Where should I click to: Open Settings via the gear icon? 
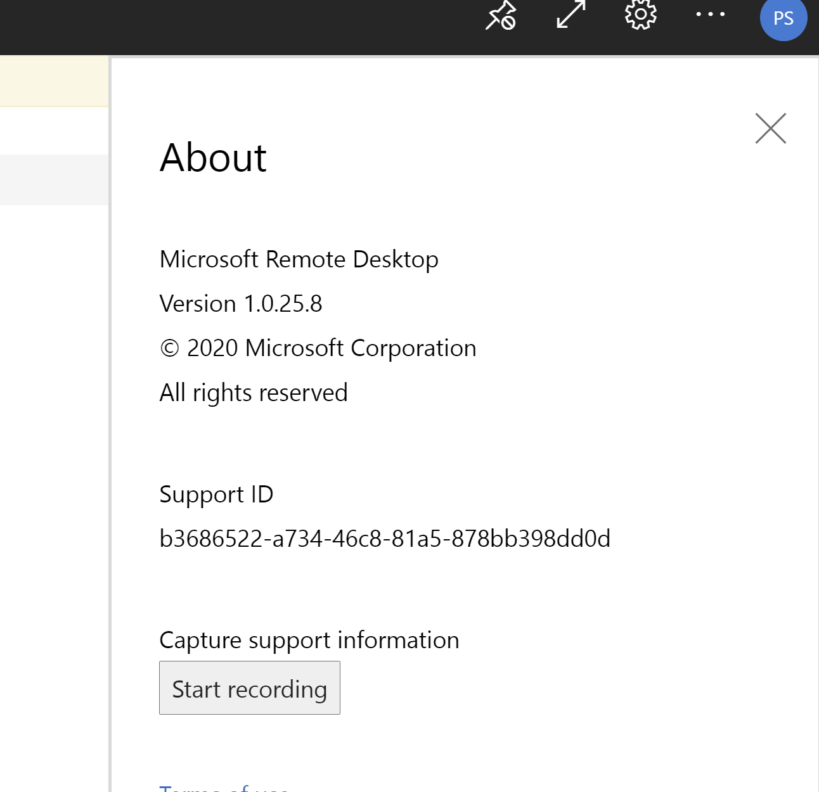click(640, 15)
